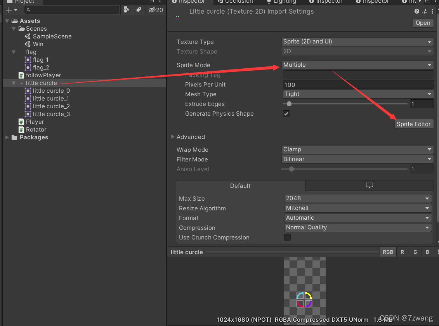Click the Assets folder icon
Screen dimensions: 439x326
tap(15, 21)
